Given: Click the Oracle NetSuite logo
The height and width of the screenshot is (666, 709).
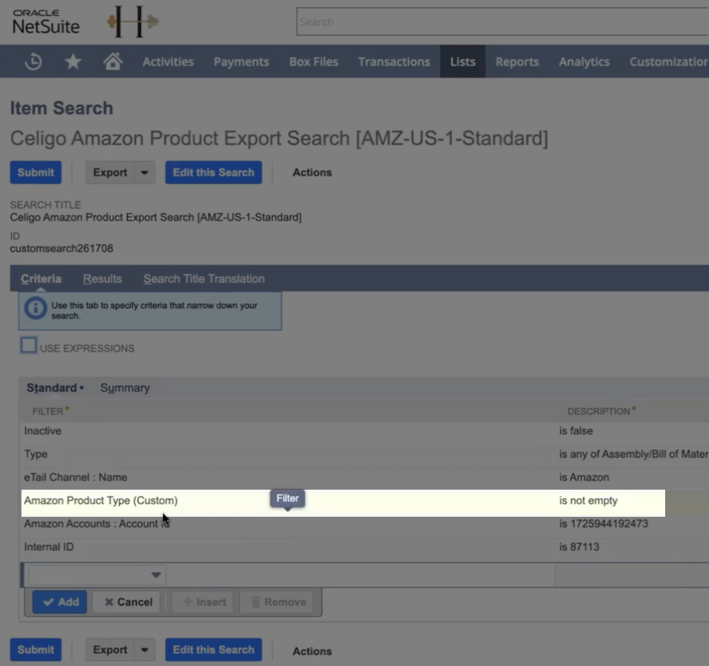Looking at the screenshot, I should [46, 22].
